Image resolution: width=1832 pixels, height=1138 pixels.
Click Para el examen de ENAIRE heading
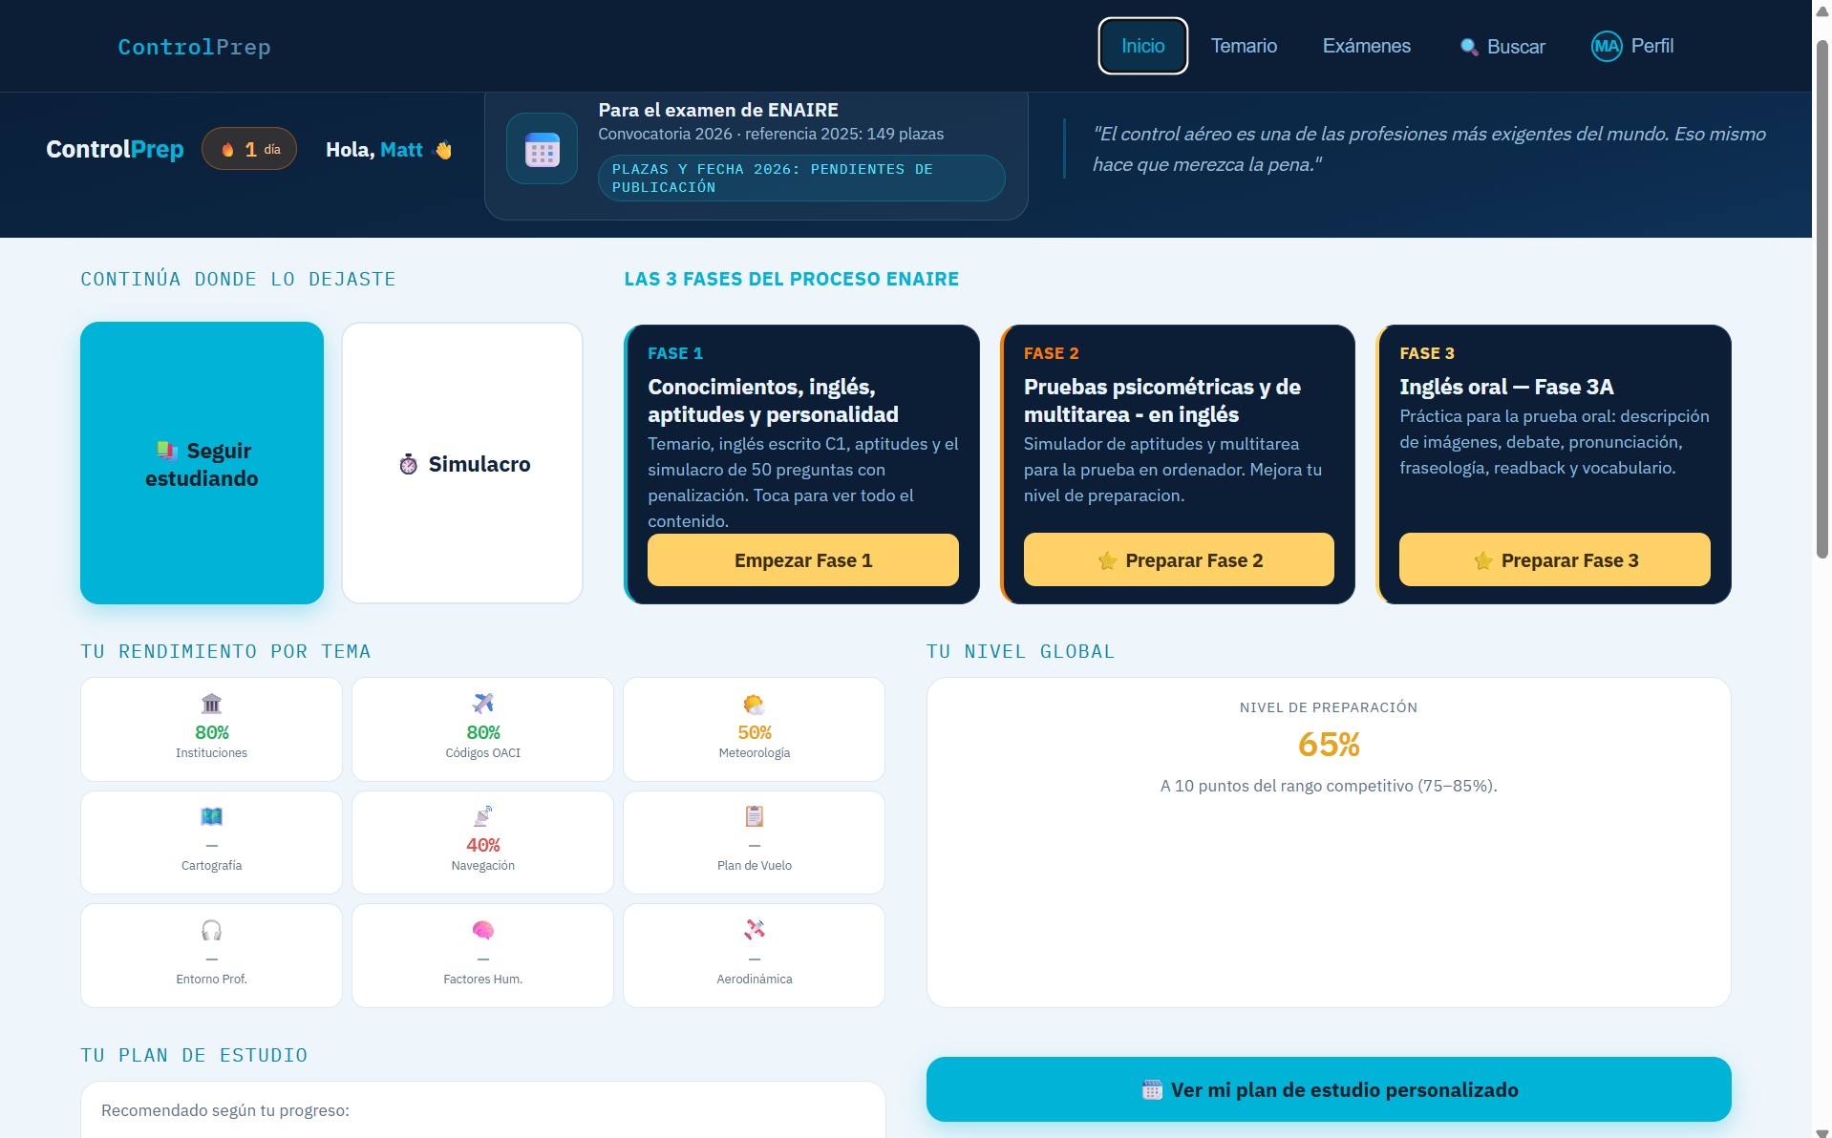(x=718, y=110)
